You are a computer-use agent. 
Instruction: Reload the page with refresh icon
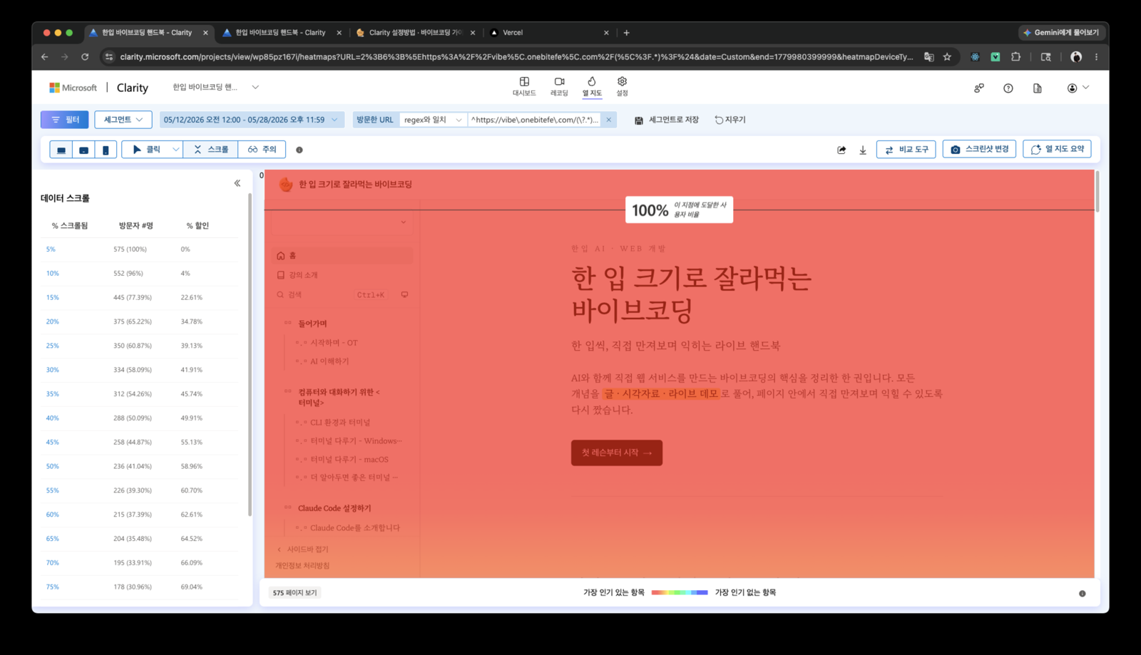pyautogui.click(x=85, y=57)
